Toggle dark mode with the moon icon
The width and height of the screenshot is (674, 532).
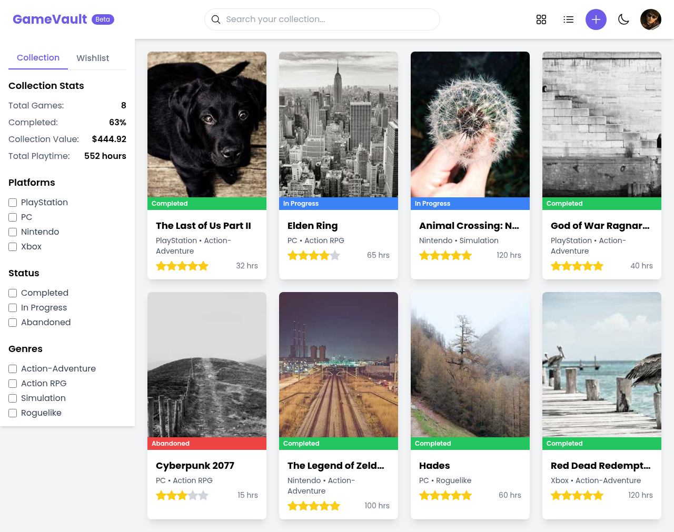click(623, 19)
